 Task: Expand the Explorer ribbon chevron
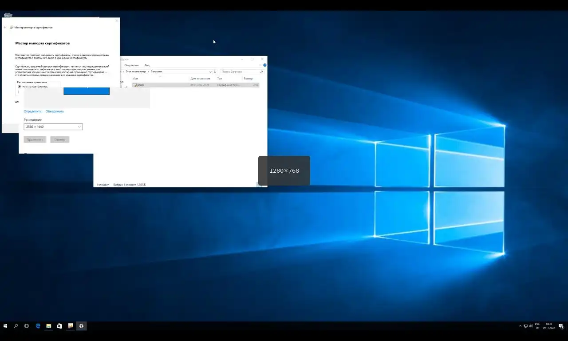point(260,65)
